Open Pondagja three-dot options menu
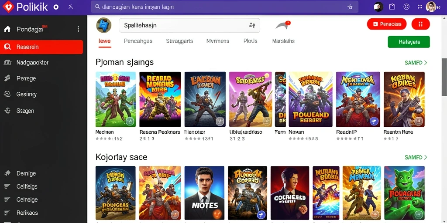 coord(79,29)
